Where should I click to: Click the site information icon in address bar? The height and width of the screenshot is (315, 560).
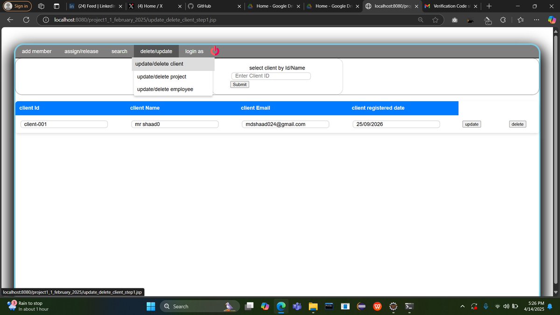tap(46, 20)
